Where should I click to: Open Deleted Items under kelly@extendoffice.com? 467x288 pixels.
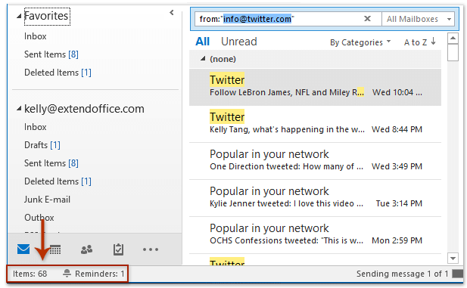(58, 181)
